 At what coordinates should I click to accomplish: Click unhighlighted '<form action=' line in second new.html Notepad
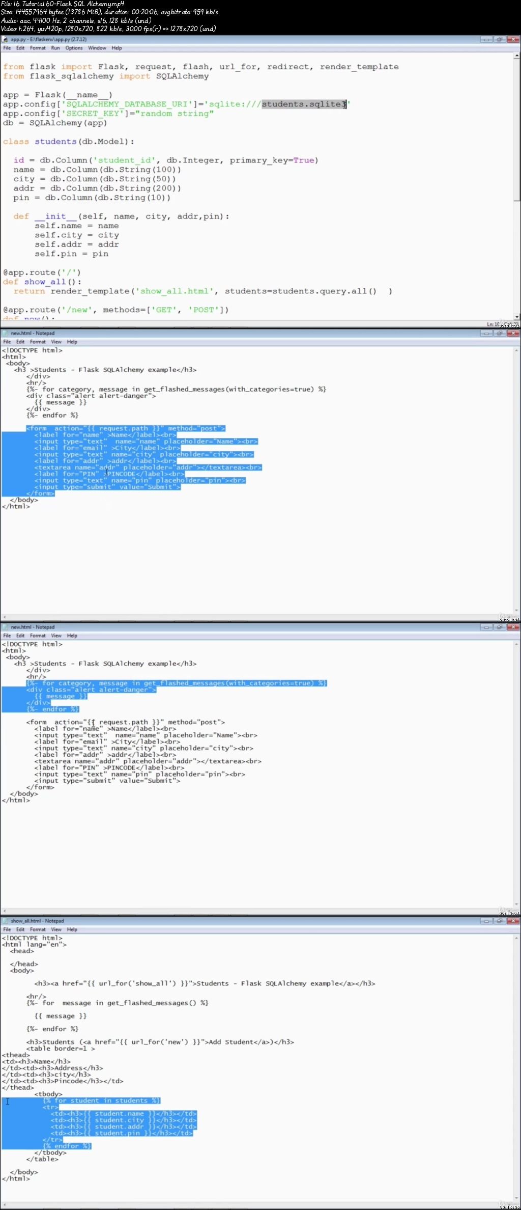click(126, 722)
